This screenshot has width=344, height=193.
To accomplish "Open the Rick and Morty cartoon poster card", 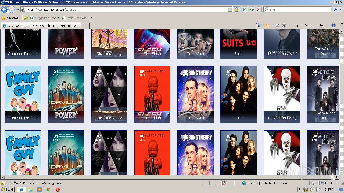I will coord(109,44).
